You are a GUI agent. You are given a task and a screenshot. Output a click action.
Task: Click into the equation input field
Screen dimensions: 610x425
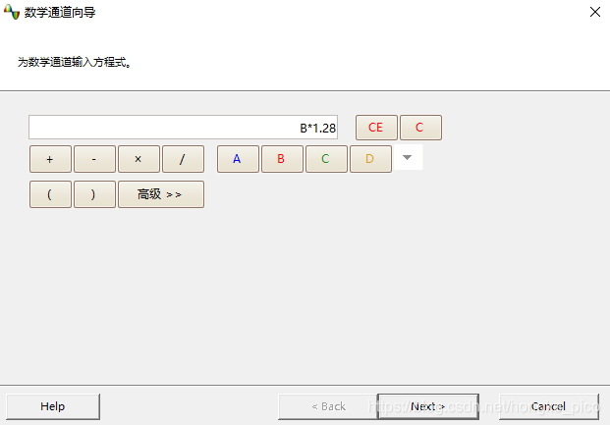tap(184, 128)
